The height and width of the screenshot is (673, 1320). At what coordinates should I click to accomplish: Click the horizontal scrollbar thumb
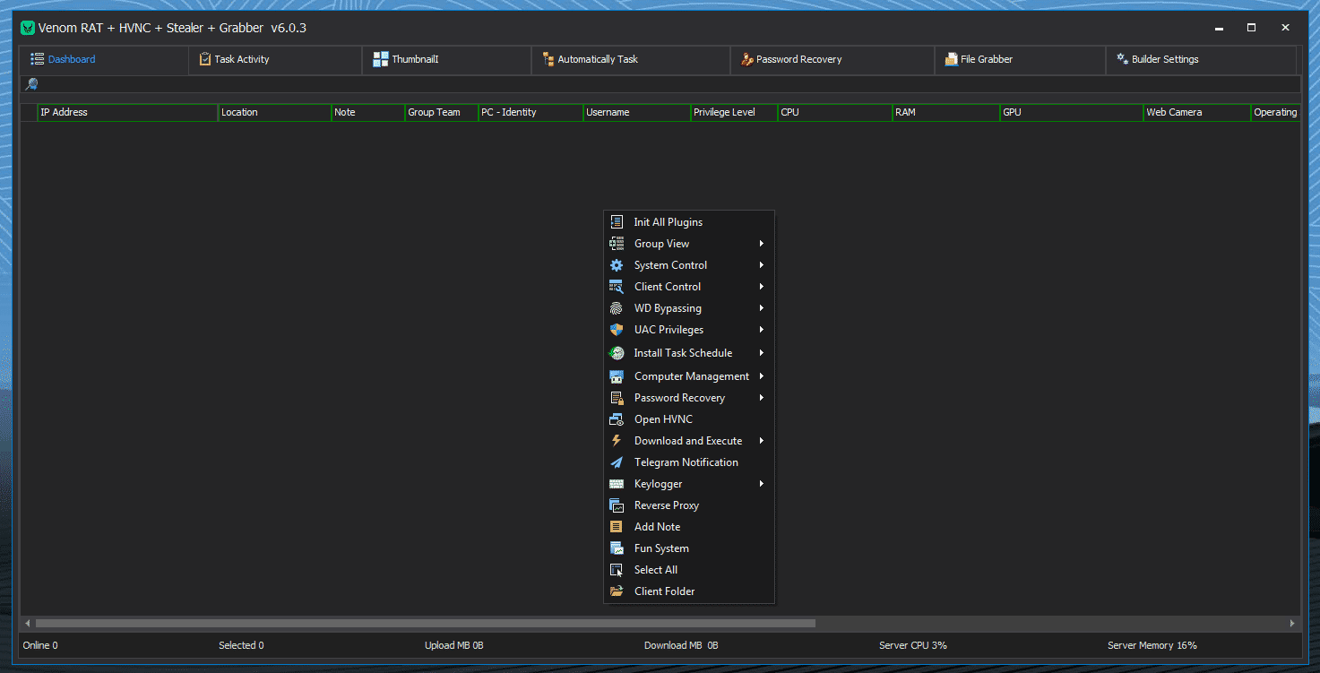(426, 623)
